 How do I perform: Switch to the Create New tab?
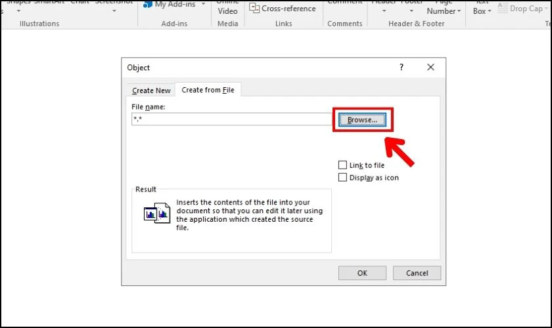pos(151,91)
